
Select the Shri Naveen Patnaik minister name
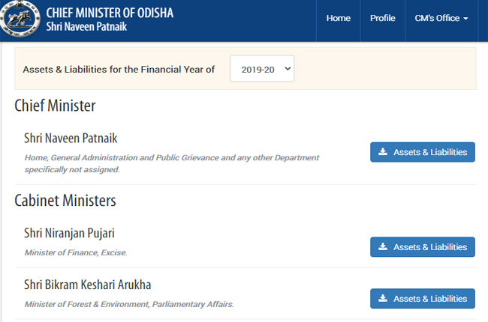(71, 139)
